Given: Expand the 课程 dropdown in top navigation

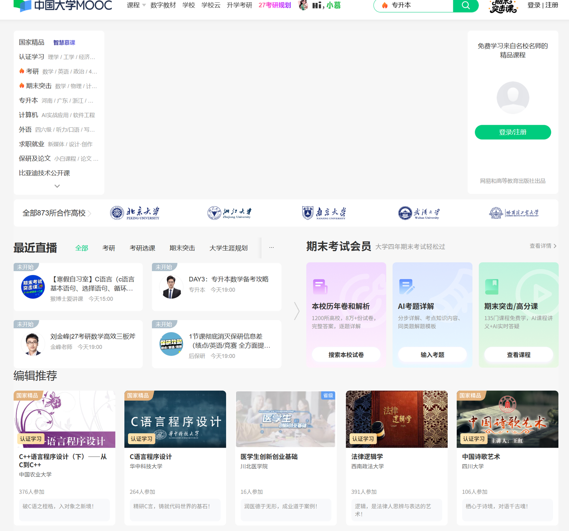Looking at the screenshot, I should tap(136, 5).
